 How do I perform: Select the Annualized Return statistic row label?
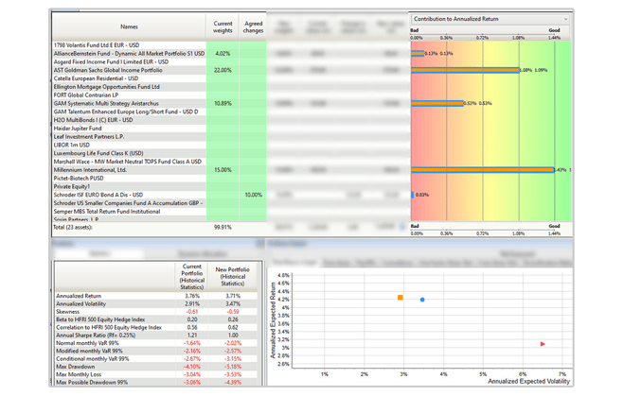click(x=79, y=297)
